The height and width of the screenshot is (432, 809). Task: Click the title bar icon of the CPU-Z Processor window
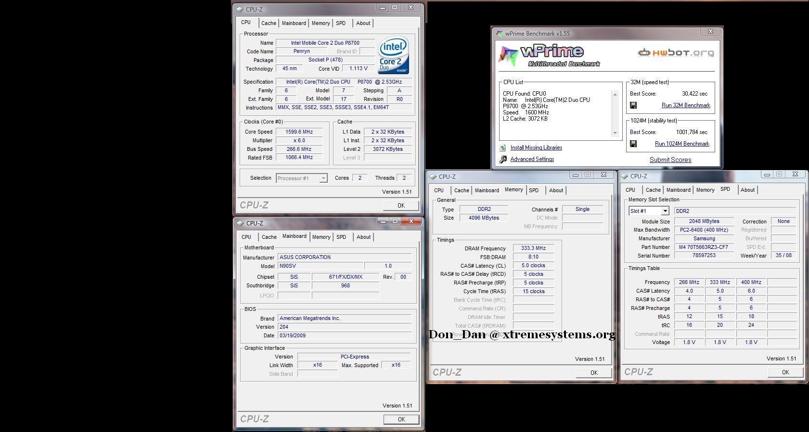[240, 10]
